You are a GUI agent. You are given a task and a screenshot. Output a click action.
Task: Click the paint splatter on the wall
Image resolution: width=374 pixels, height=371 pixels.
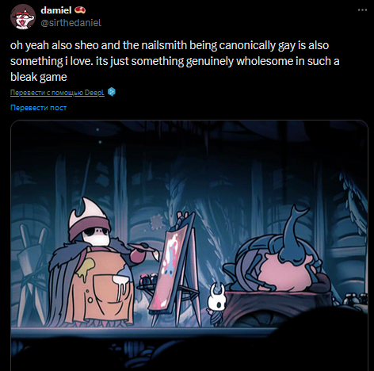pyautogui.click(x=157, y=222)
